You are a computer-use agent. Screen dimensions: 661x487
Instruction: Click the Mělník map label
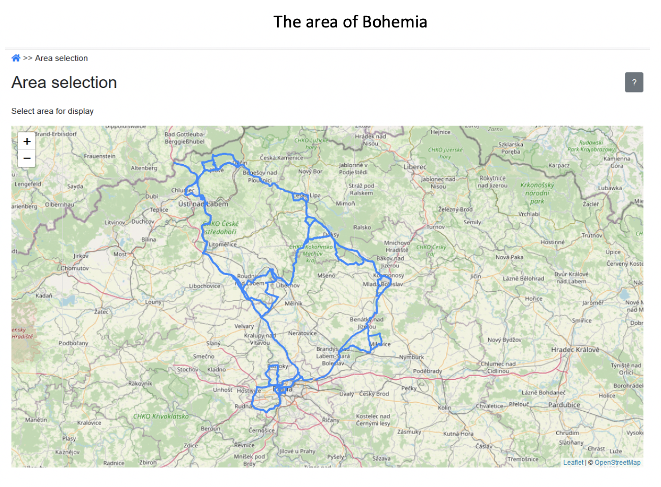click(x=293, y=303)
